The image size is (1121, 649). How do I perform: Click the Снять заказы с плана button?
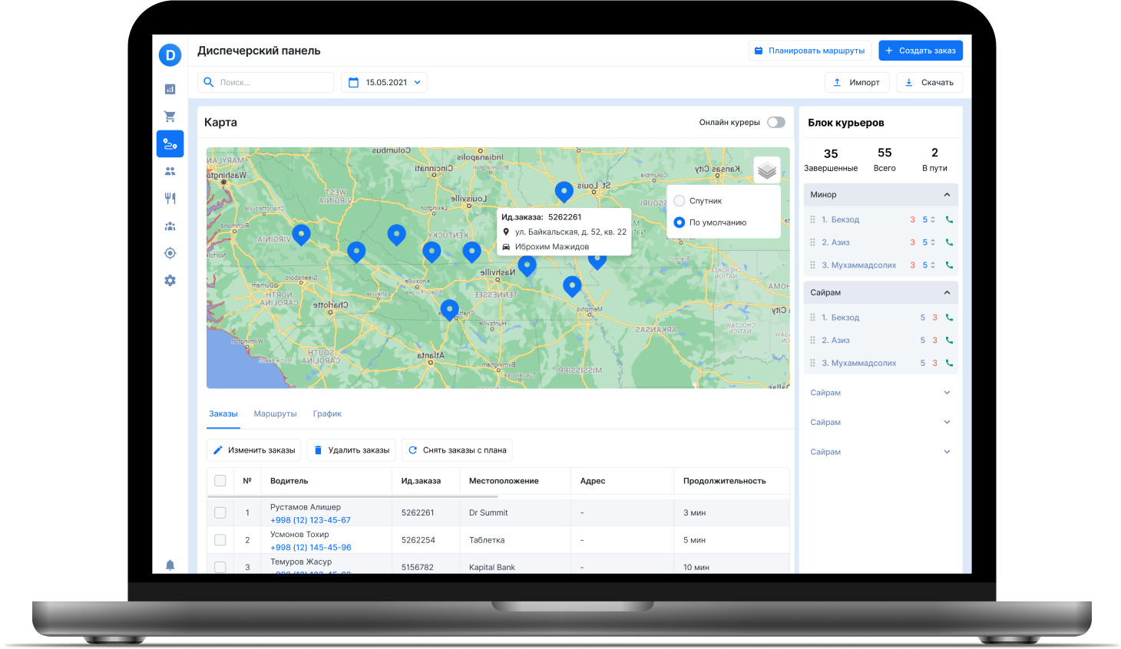pos(457,450)
